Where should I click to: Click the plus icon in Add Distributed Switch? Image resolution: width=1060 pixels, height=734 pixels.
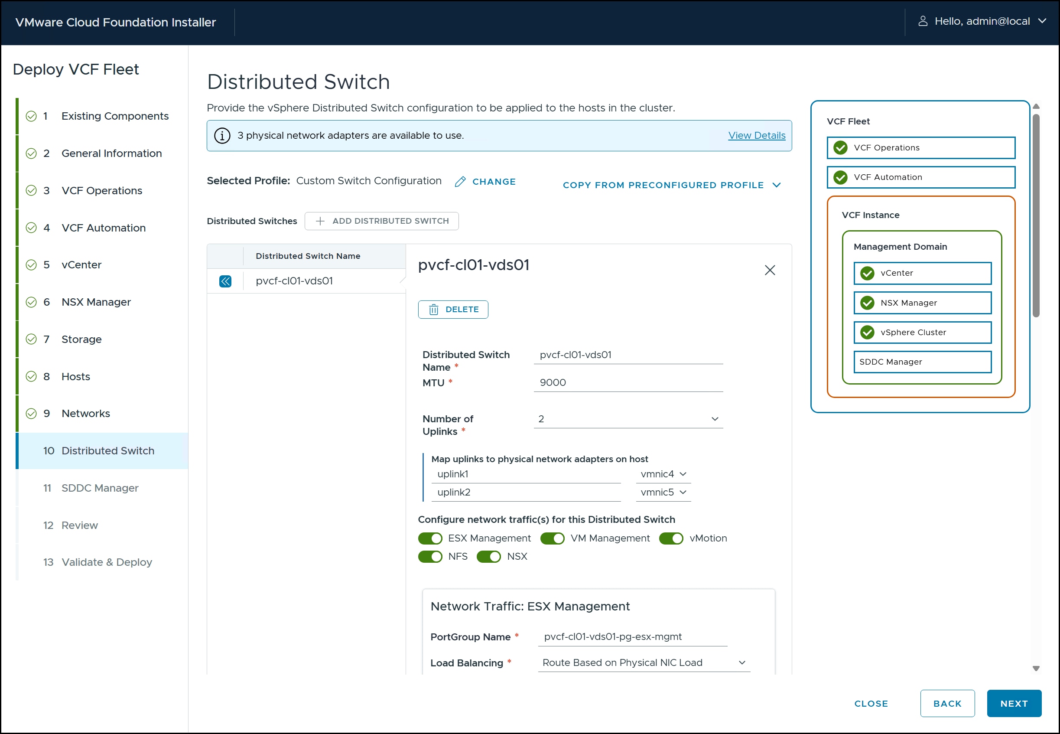[320, 221]
